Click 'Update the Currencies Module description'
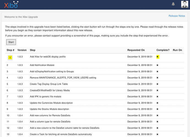Viewport: 190px width, 137px height. tap(51, 103)
